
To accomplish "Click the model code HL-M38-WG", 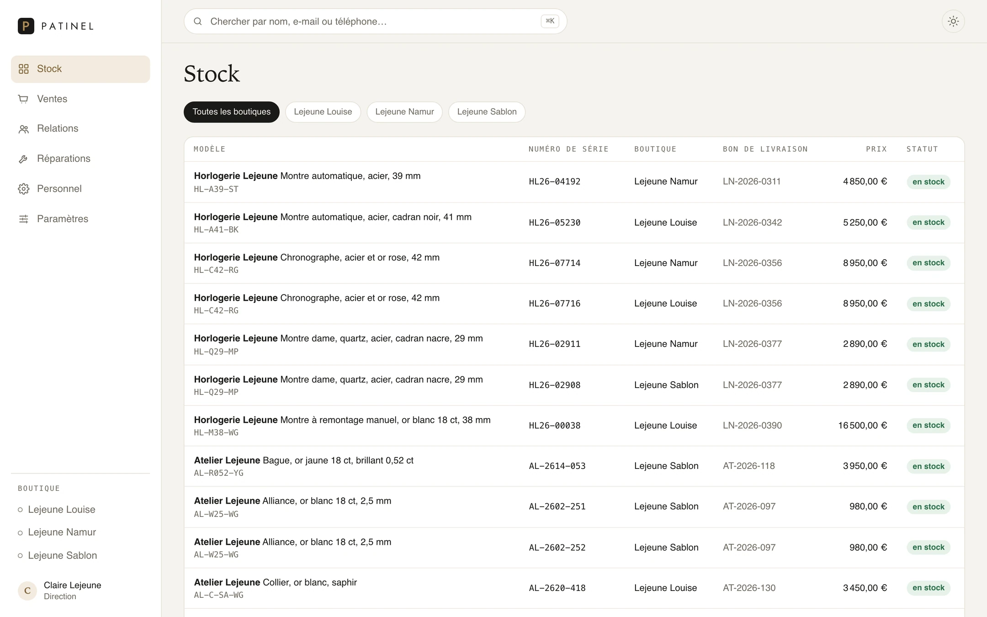I will [216, 432].
